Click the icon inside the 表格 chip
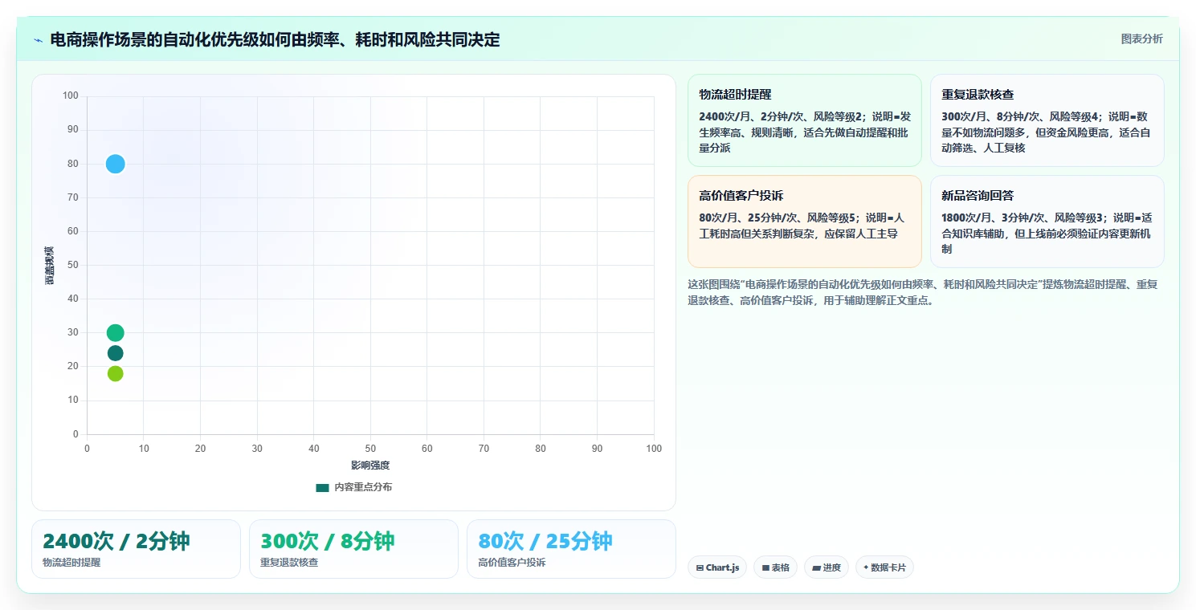Viewport: 1196px width, 610px height. point(765,567)
